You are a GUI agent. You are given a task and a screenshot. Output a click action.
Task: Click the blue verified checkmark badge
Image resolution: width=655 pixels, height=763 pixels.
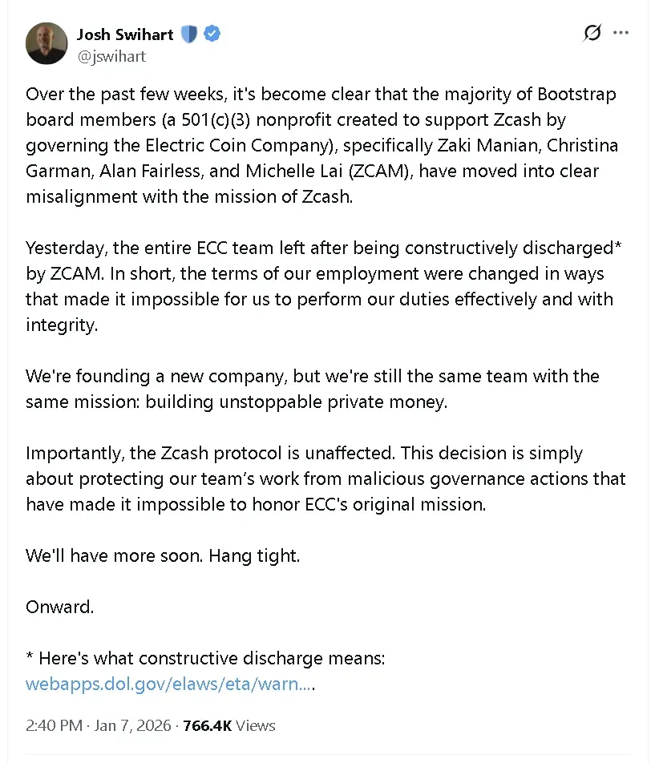pyautogui.click(x=212, y=34)
